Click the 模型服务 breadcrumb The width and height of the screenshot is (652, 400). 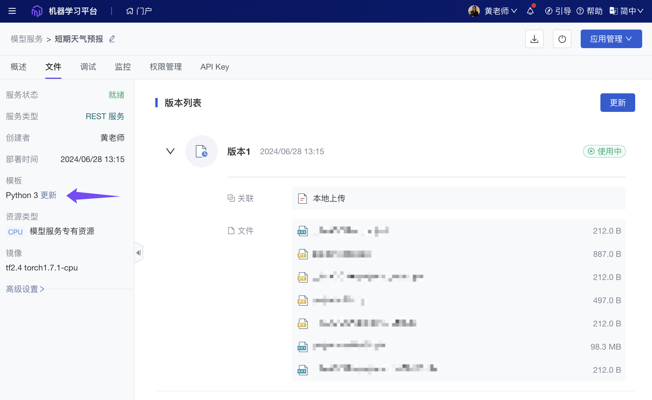click(x=26, y=39)
